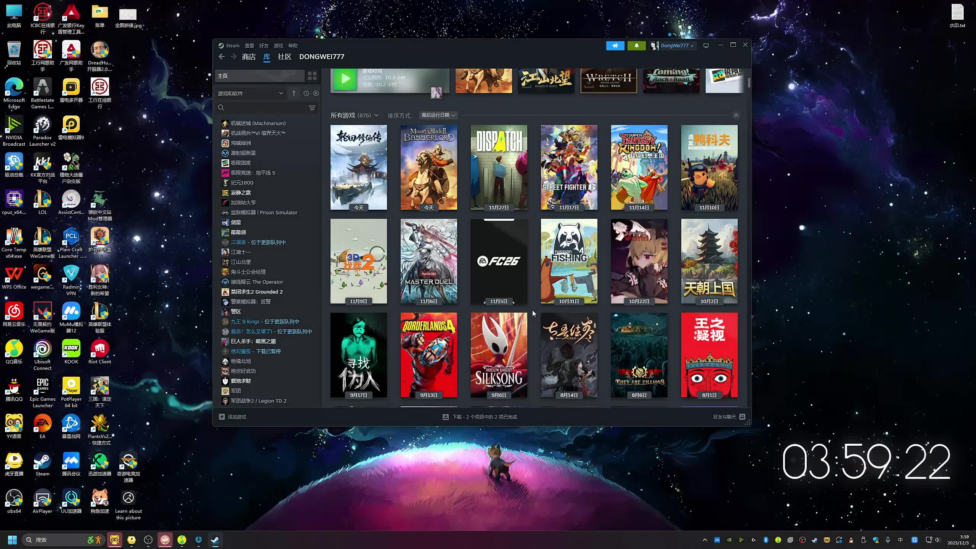Open the Downloads status link
976x549 pixels.
(484, 417)
